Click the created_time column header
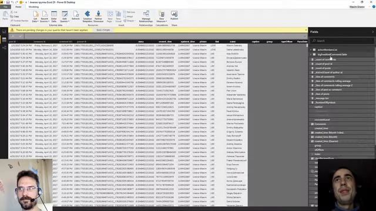Image resolution: width=376 pixels, height=211 pixels. (165, 42)
